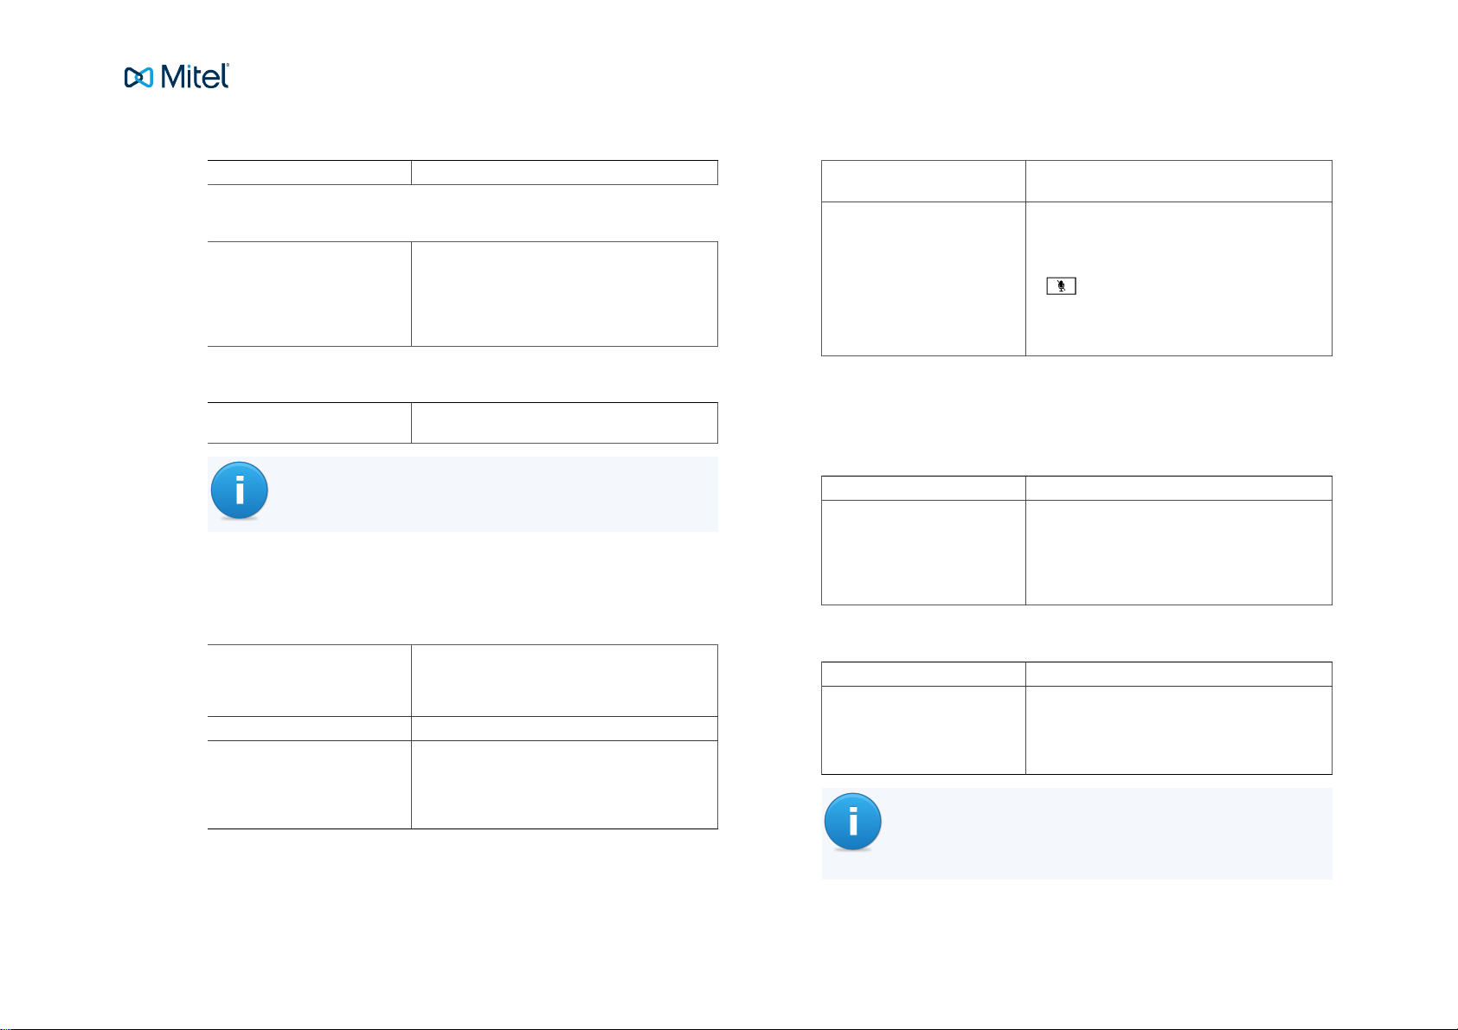Select the table cell containing the microphone icon

coord(1179,278)
